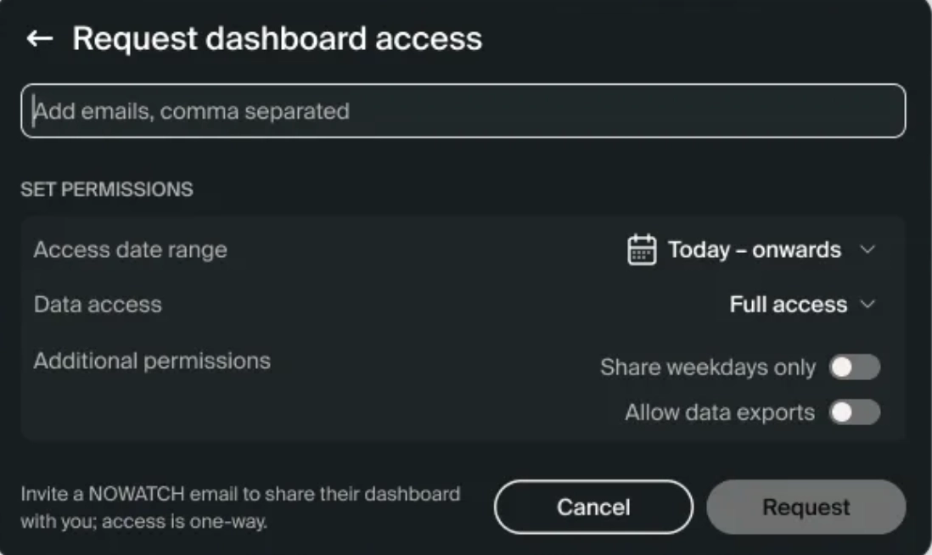Submit with the Request button
The image size is (932, 555).
pos(806,507)
